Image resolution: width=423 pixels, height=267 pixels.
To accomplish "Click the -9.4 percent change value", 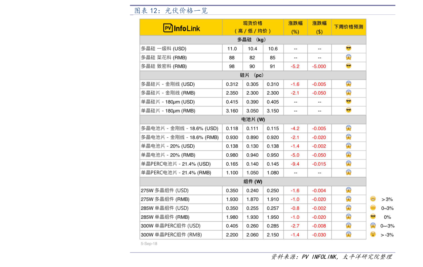I will tap(295, 164).
